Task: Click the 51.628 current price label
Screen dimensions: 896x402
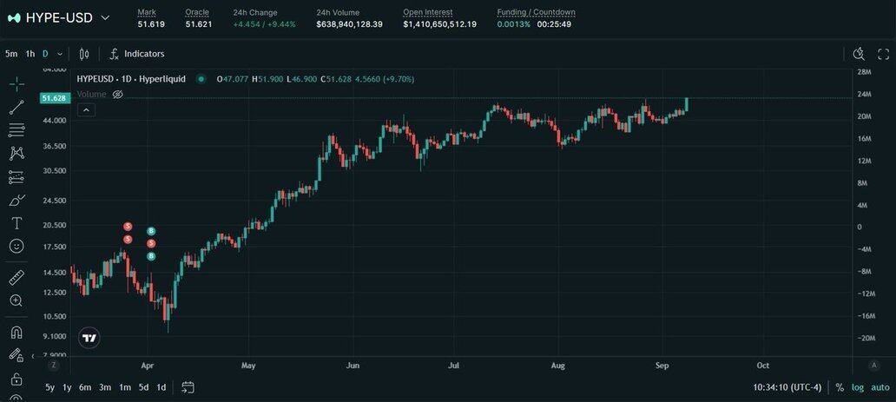Action: click(x=55, y=98)
